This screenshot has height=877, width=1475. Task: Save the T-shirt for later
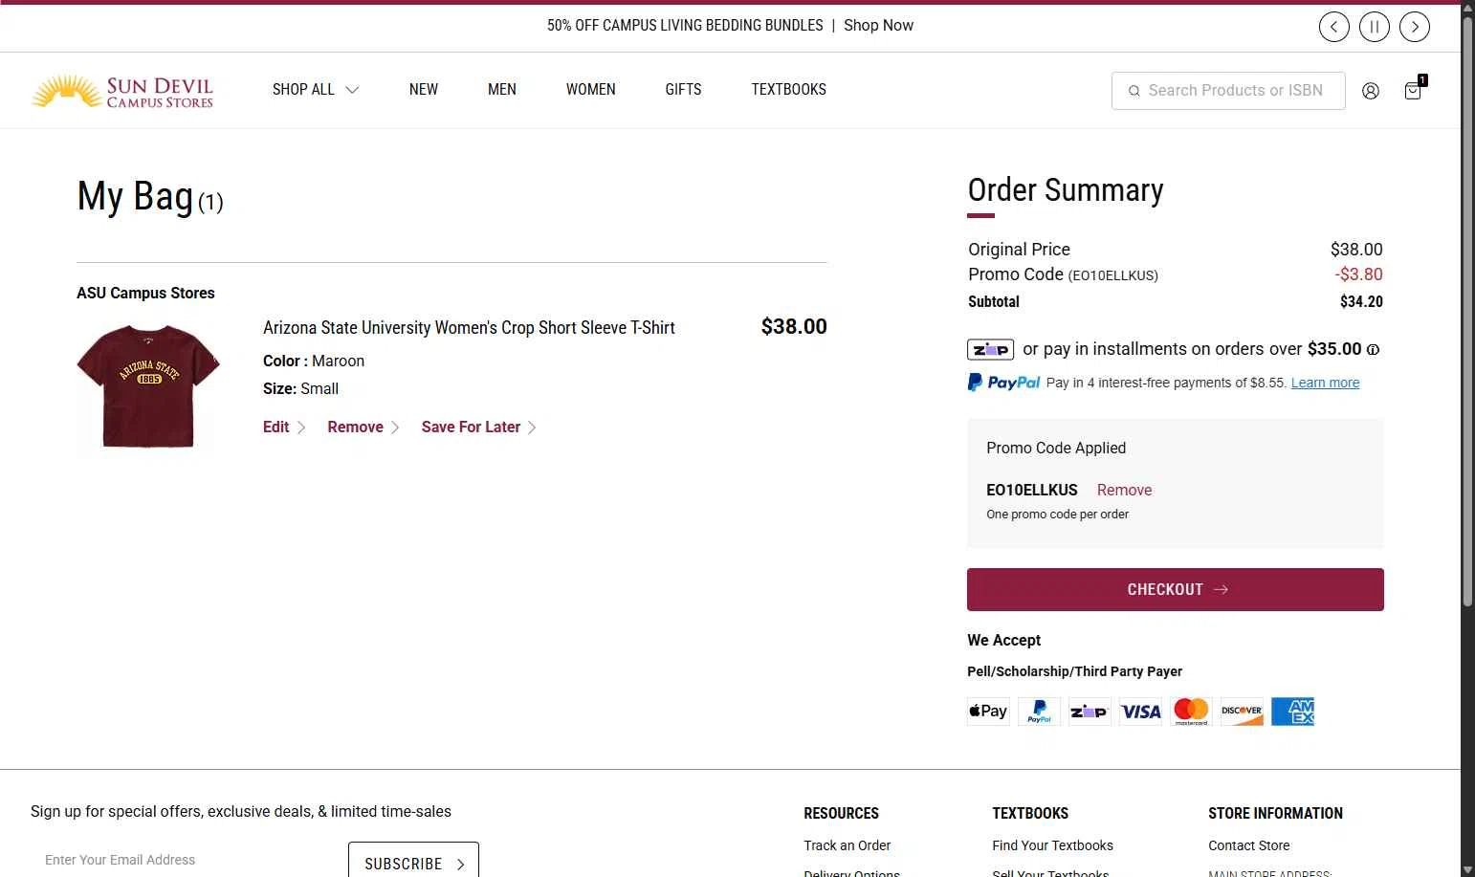[478, 428]
